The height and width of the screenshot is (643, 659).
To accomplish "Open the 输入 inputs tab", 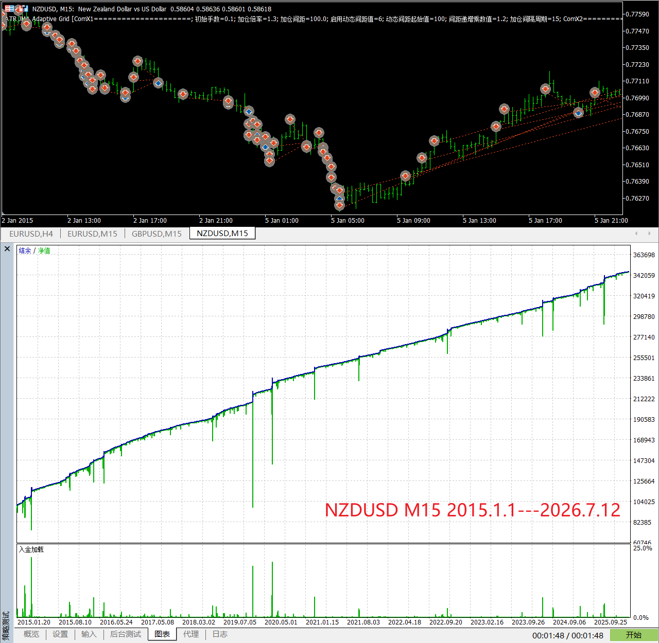I will pyautogui.click(x=89, y=634).
